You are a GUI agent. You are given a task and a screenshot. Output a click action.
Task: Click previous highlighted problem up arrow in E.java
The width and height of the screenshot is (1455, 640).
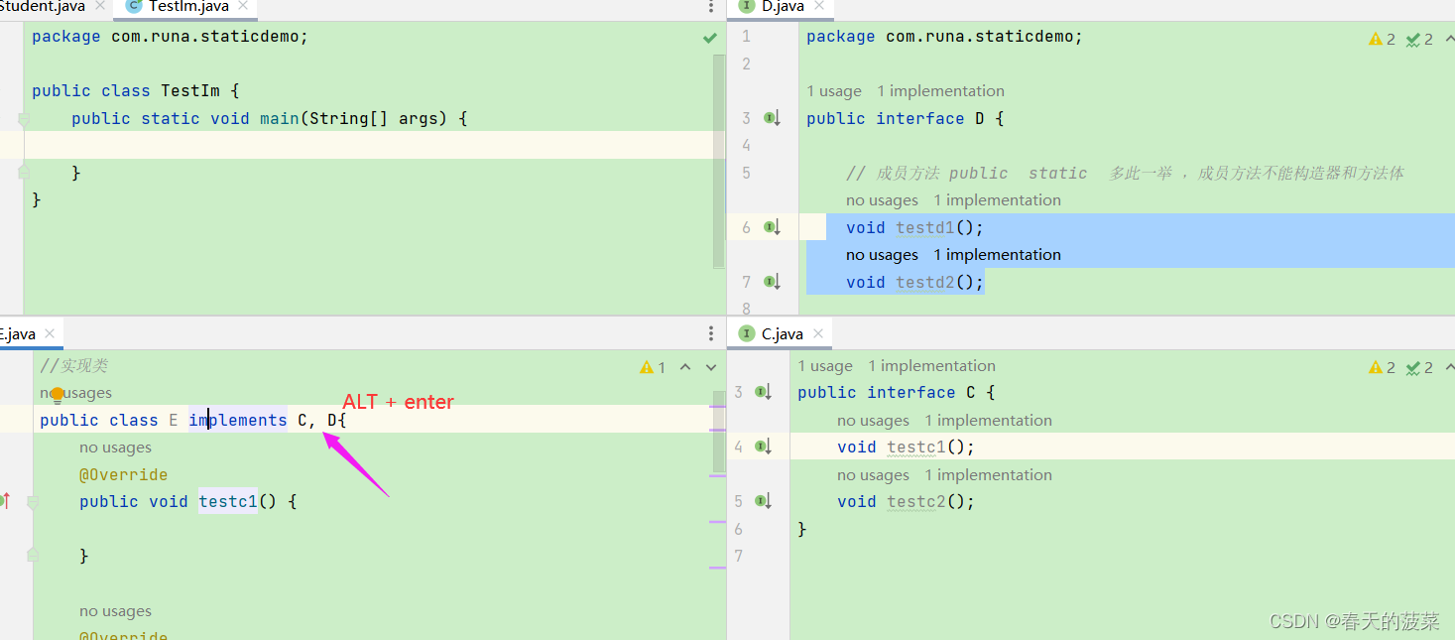[685, 366]
